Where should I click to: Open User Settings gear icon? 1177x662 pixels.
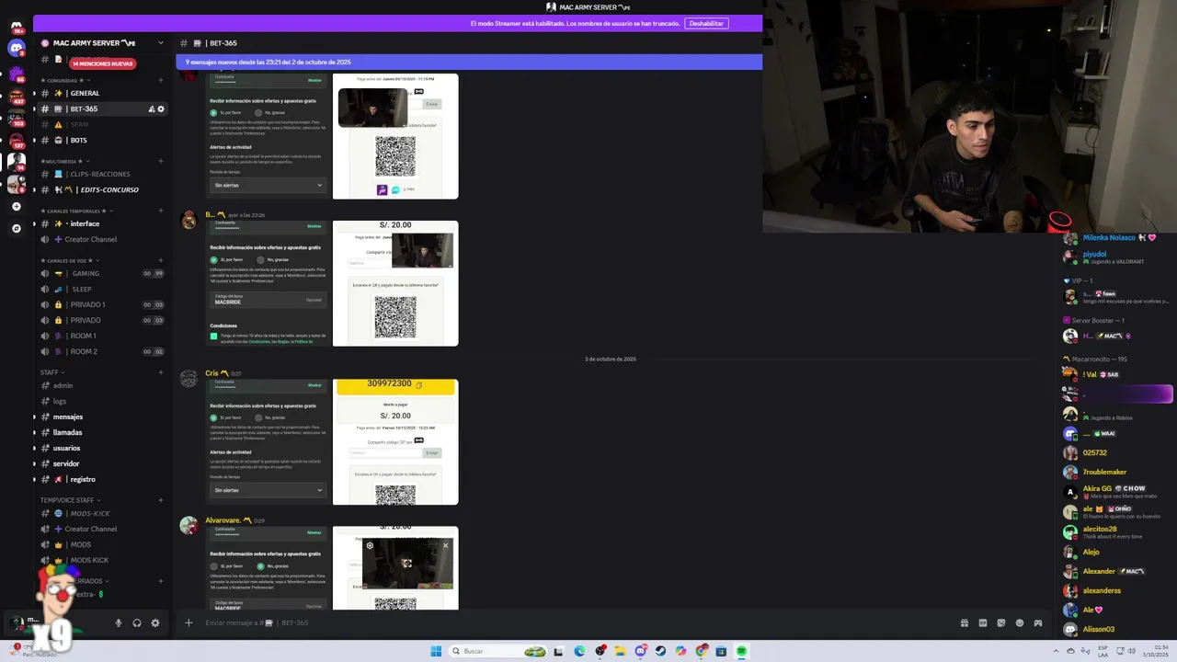155,622
